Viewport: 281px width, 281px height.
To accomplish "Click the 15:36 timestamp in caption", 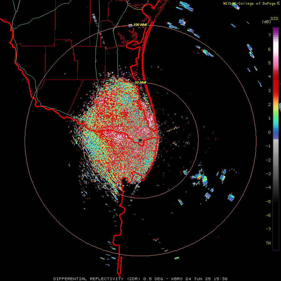I will click(221, 279).
